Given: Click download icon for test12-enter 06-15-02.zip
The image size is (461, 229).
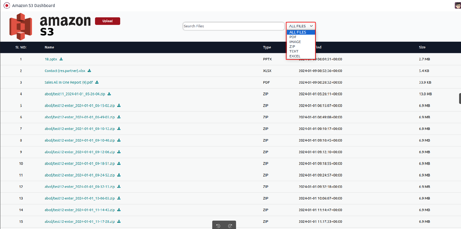Looking at the screenshot, I should coord(119,106).
